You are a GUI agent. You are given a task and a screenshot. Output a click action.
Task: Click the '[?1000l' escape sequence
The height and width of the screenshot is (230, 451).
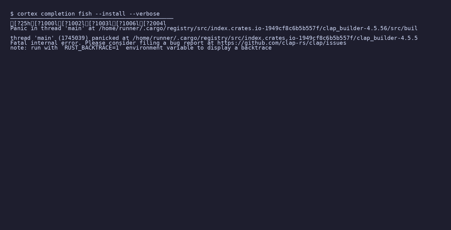point(46,24)
